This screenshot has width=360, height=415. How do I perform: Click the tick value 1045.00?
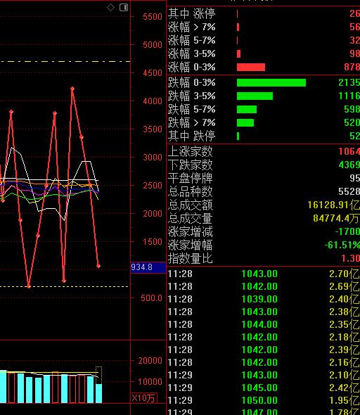point(259,388)
